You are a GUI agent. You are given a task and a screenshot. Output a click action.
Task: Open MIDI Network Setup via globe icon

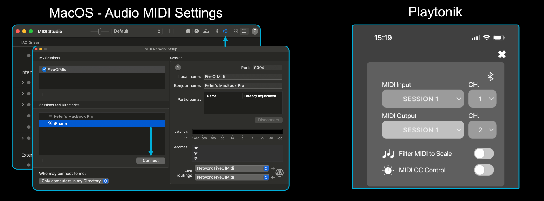pos(225,31)
